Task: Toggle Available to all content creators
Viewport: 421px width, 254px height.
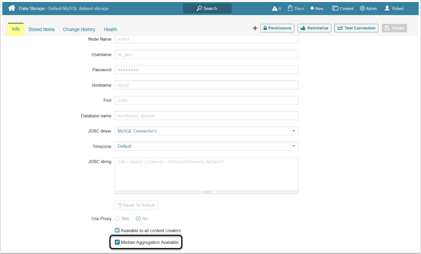Action: [117, 230]
